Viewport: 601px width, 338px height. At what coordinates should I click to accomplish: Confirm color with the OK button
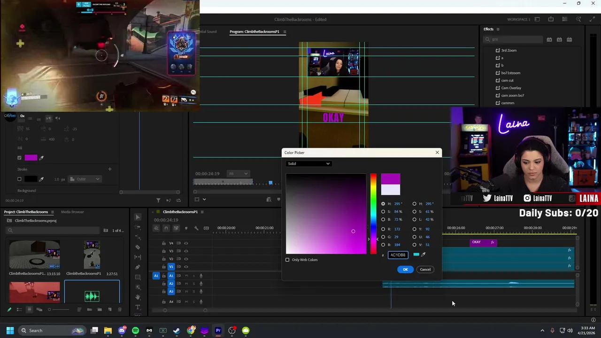[x=406, y=269]
